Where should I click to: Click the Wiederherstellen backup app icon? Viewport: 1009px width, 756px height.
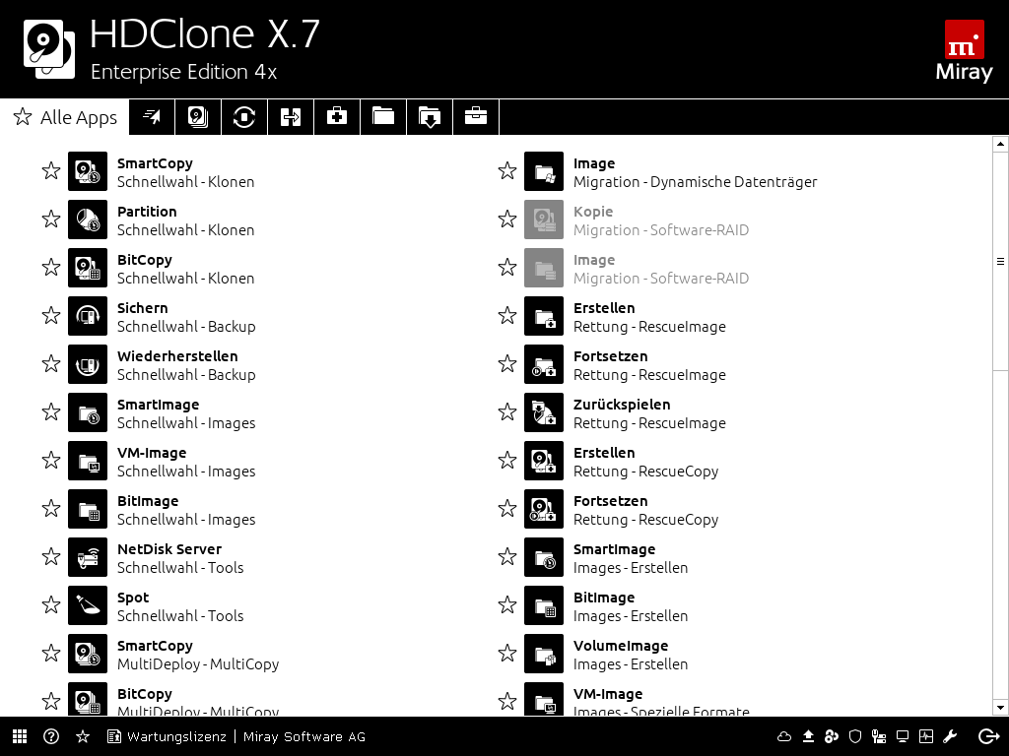tap(88, 364)
